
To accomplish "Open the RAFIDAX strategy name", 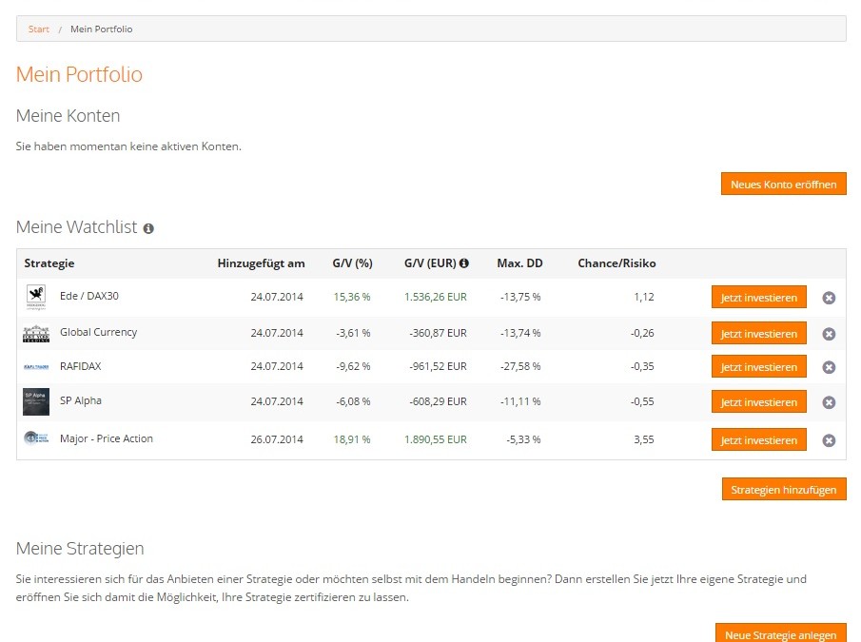I will pos(81,366).
